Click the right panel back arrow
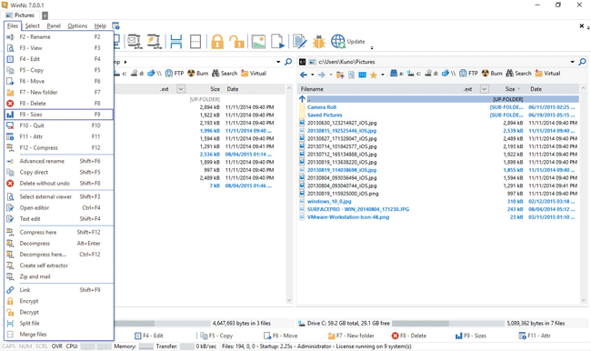 click(304, 75)
